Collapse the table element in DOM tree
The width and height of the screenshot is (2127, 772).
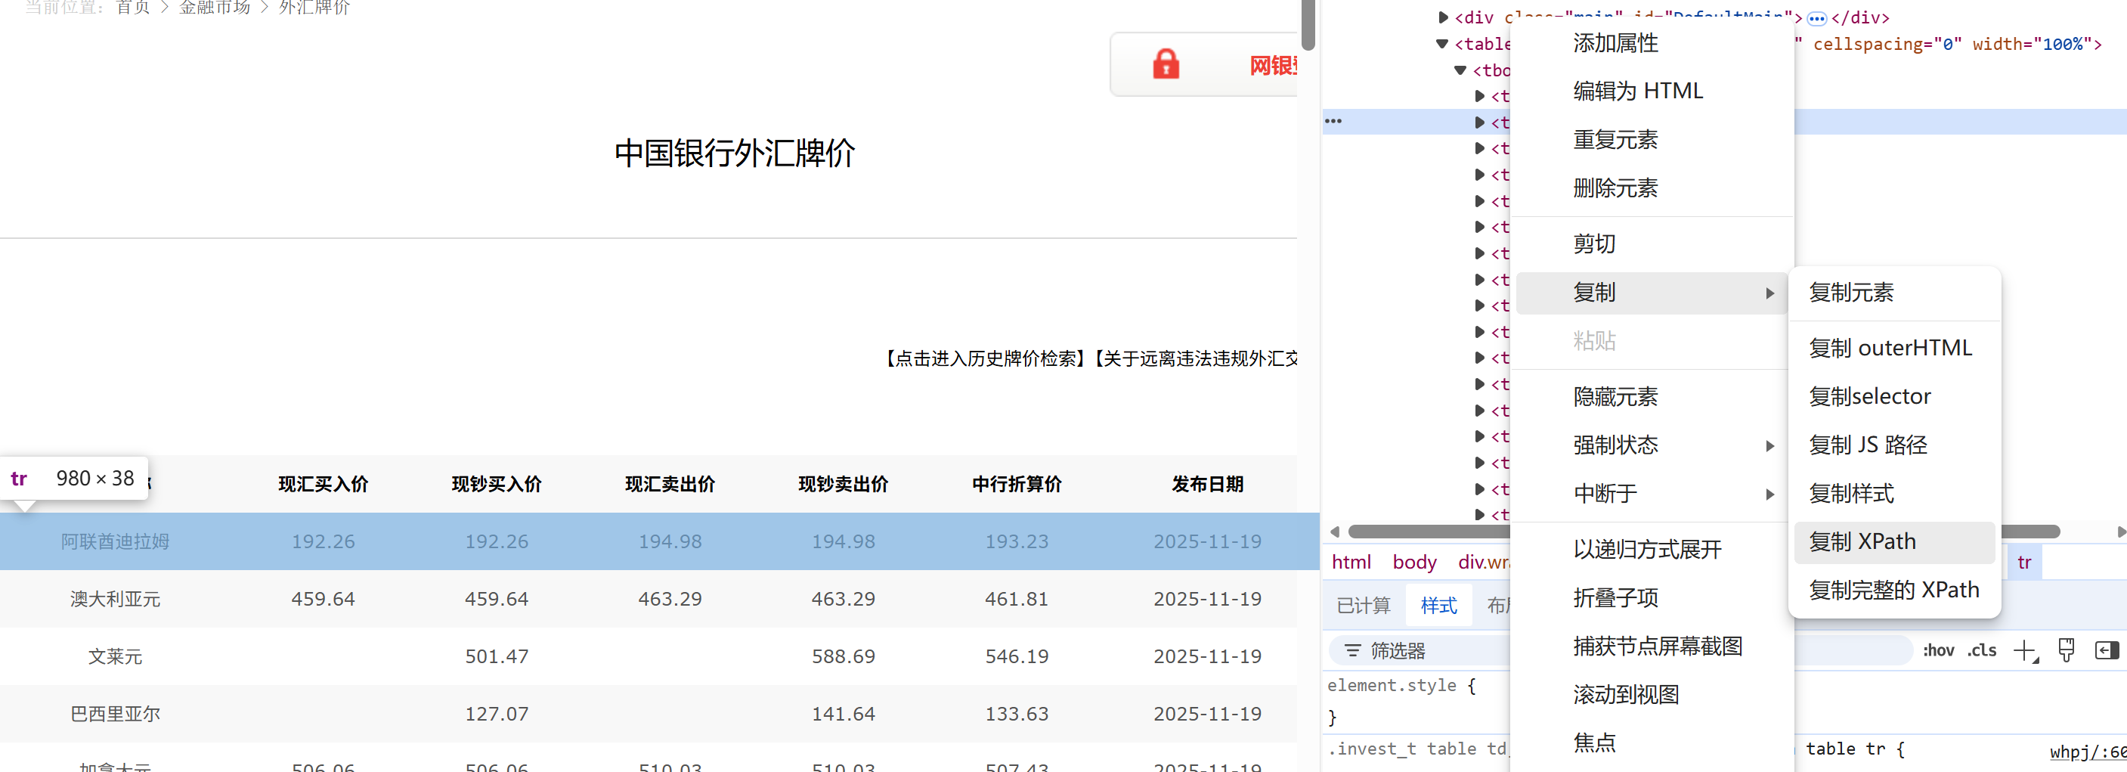coord(1441,44)
